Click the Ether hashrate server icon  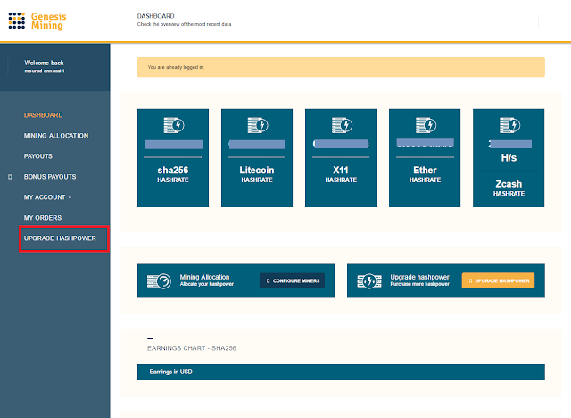click(426, 125)
